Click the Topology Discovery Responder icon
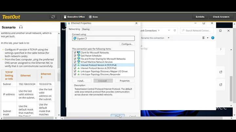236x132 pixels. coord(78,74)
